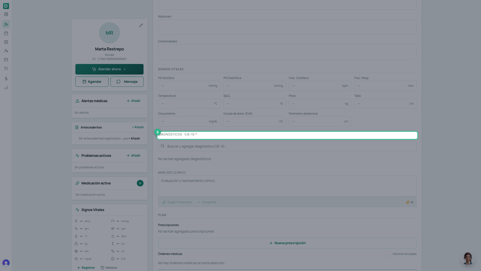Toggle the Mostrar anuladas checkbox
481x271 pixels.
[x=388, y=254]
